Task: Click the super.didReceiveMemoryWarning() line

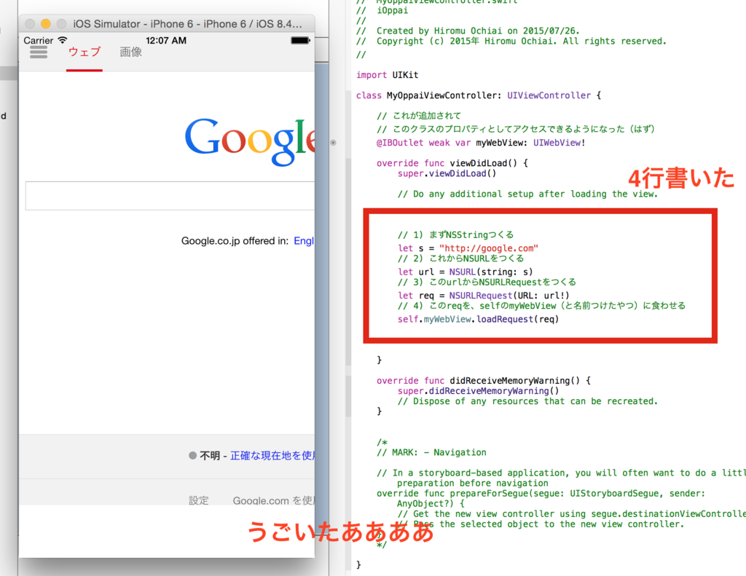Action: [479, 391]
